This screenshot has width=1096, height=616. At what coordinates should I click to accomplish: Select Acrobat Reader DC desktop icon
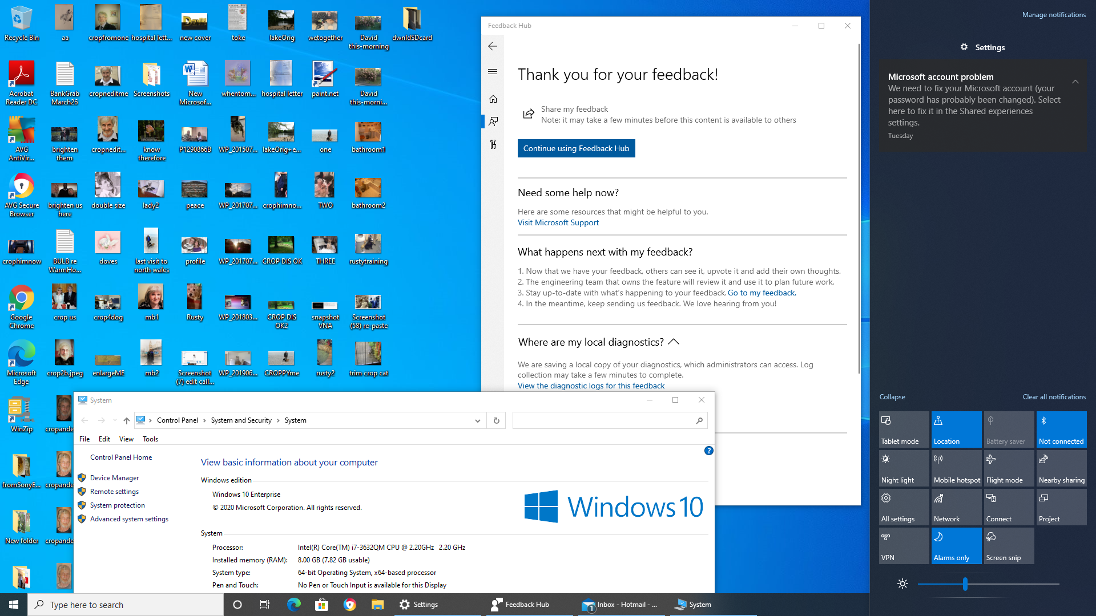pos(22,83)
